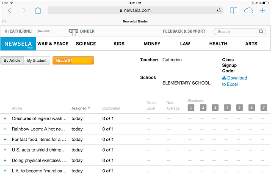
Task: Open a new Safari tab with plus
Action: (263, 10)
